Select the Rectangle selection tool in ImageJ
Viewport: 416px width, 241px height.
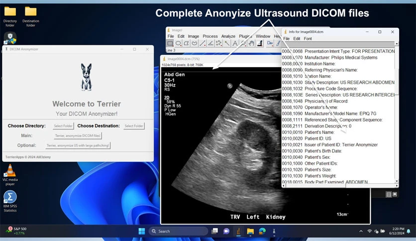point(170,43)
